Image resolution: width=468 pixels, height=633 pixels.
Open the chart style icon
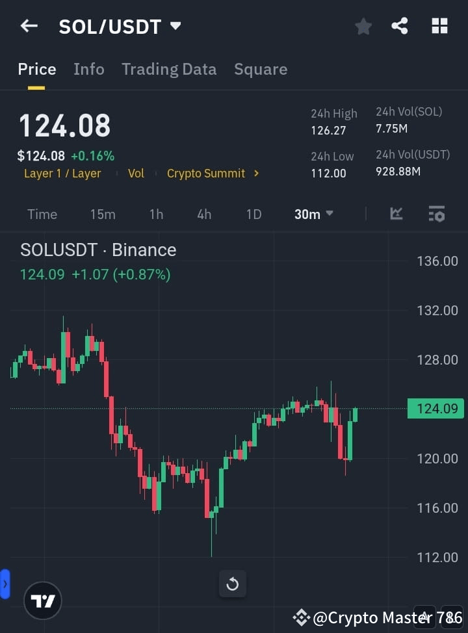point(396,214)
